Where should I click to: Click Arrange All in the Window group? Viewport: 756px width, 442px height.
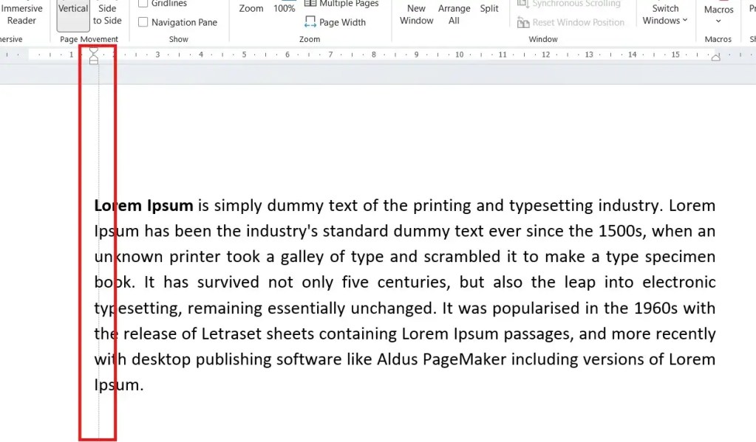454,14
